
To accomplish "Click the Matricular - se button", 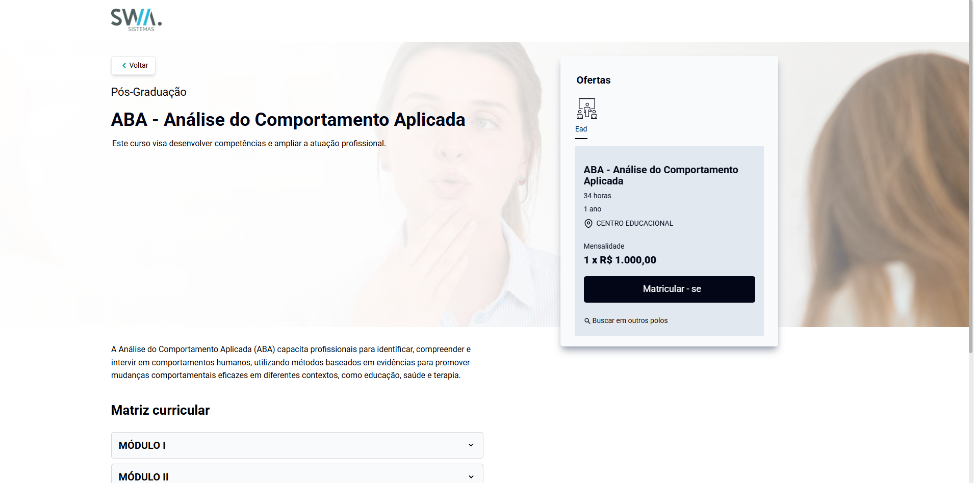I will coord(669,289).
